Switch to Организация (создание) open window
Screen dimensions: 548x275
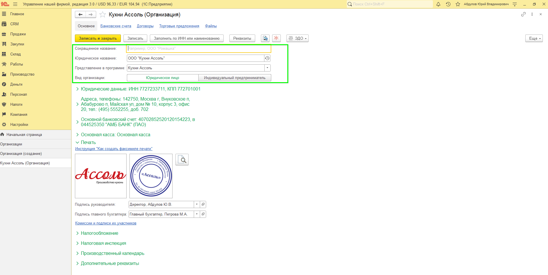[x=36, y=153]
